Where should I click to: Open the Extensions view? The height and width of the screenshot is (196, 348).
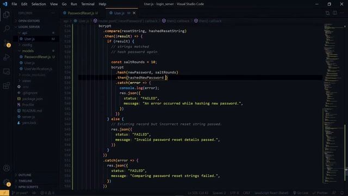(x=7, y=85)
